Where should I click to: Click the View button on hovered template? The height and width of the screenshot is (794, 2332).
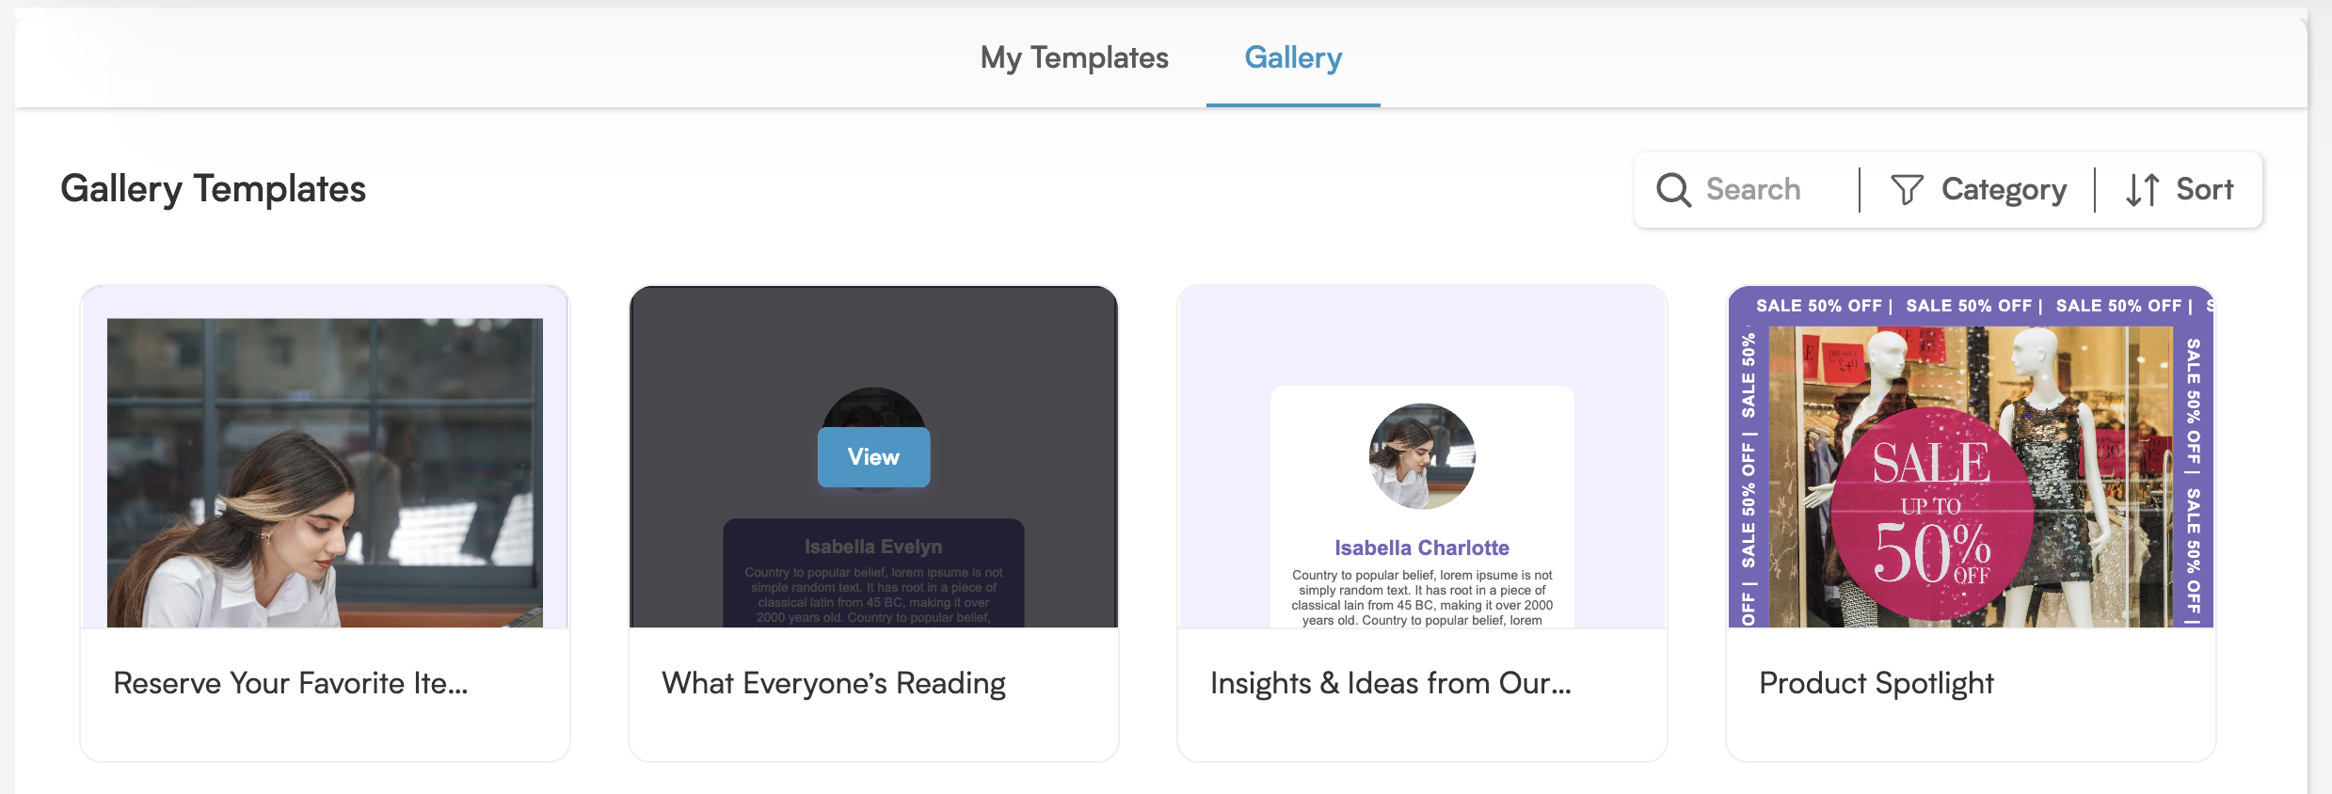pyautogui.click(x=873, y=457)
